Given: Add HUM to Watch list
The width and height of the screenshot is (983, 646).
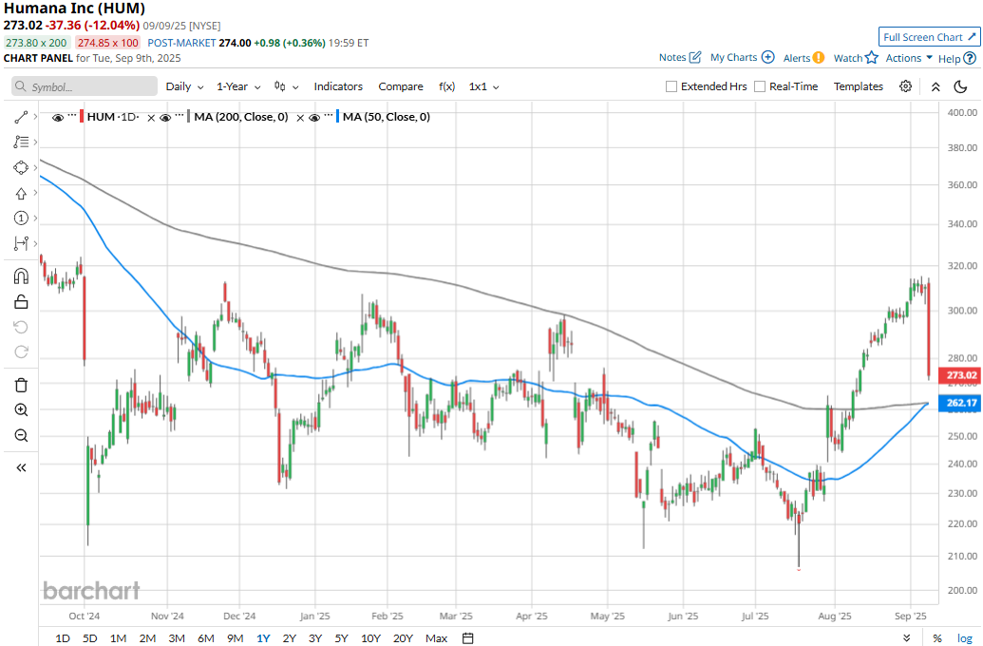Looking at the screenshot, I should [856, 58].
